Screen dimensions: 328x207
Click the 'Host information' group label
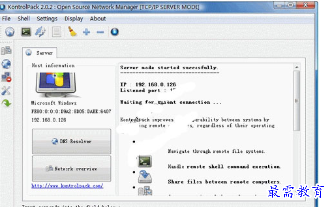pyautogui.click(x=53, y=66)
